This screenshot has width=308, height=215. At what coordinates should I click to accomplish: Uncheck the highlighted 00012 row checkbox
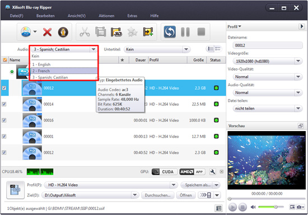pyautogui.click(x=4, y=88)
